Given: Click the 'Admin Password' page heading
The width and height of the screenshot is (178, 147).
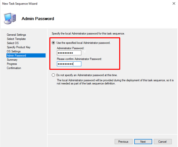Looking at the screenshot, I should (x=38, y=18).
